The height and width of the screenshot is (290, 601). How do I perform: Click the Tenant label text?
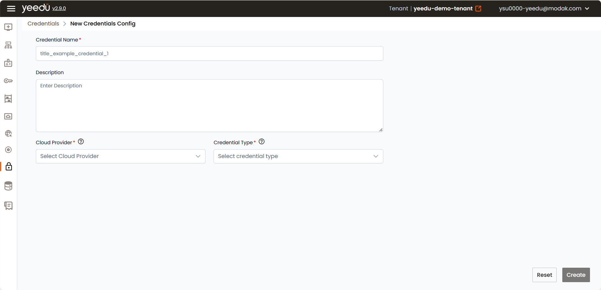point(398,8)
